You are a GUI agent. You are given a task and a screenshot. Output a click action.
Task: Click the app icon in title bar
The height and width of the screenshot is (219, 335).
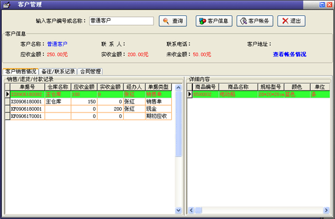7,4
